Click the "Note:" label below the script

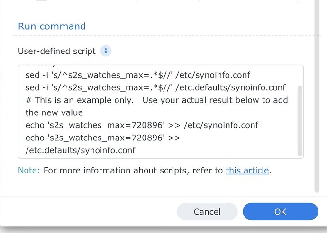coord(29,170)
